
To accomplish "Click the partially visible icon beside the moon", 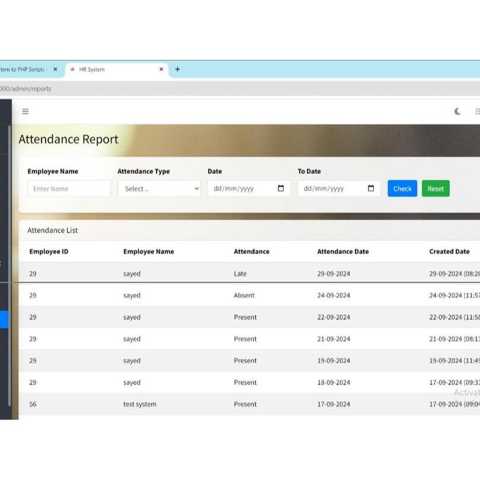I will 477,112.
